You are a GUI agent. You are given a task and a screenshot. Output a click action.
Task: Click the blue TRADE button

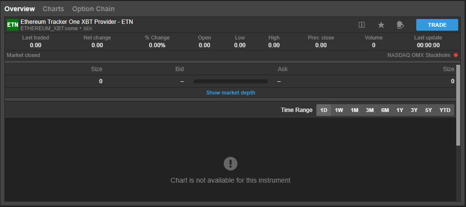437,25
